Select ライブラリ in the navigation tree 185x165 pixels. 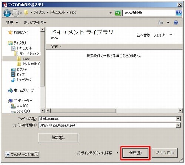20,43
